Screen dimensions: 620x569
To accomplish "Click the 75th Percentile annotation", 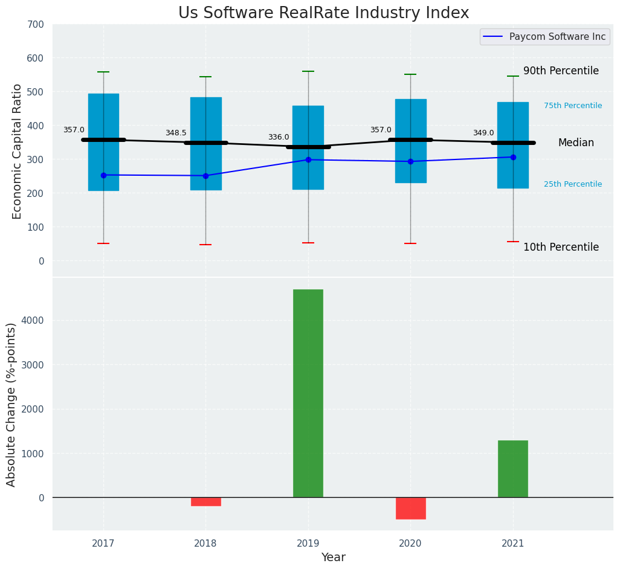I will [573, 106].
